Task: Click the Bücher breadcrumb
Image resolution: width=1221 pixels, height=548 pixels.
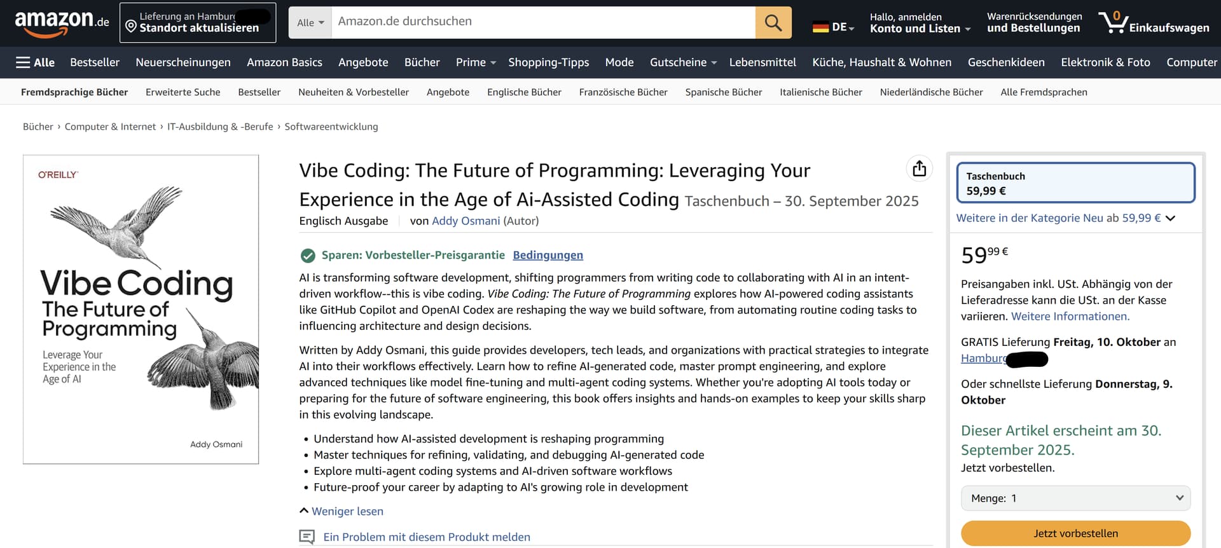Action: tap(38, 127)
